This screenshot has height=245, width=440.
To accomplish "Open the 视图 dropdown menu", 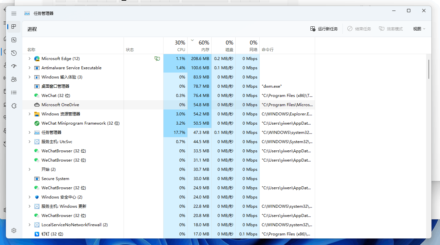I will (419, 29).
